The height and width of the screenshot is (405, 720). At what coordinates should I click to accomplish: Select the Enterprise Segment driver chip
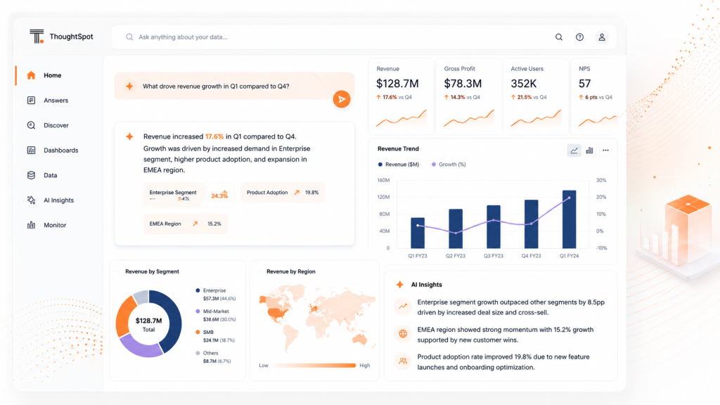coord(188,195)
